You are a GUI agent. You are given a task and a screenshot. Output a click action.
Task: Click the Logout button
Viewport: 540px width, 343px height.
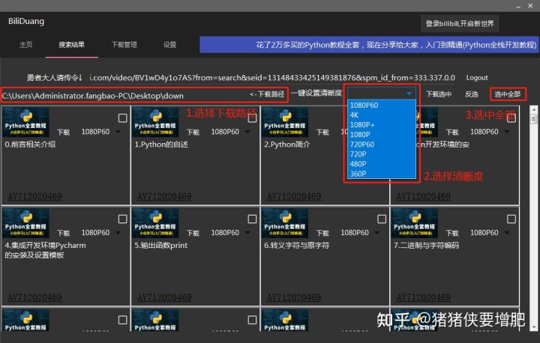477,78
